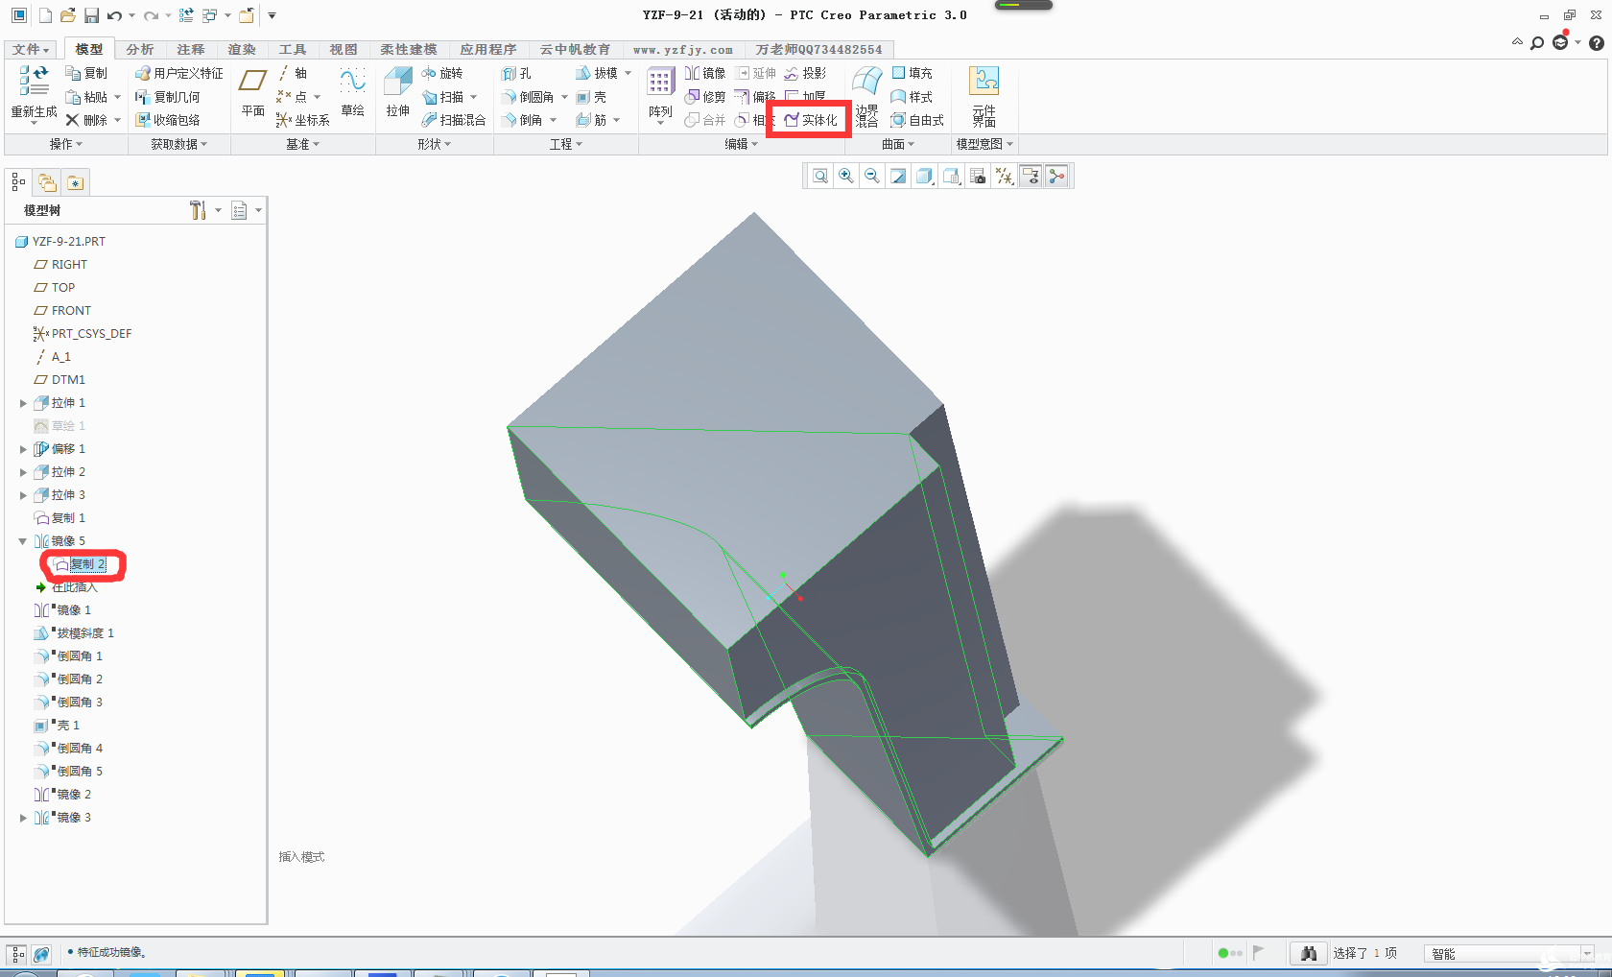Collapse the 镜像 5 tree node

(x=23, y=541)
